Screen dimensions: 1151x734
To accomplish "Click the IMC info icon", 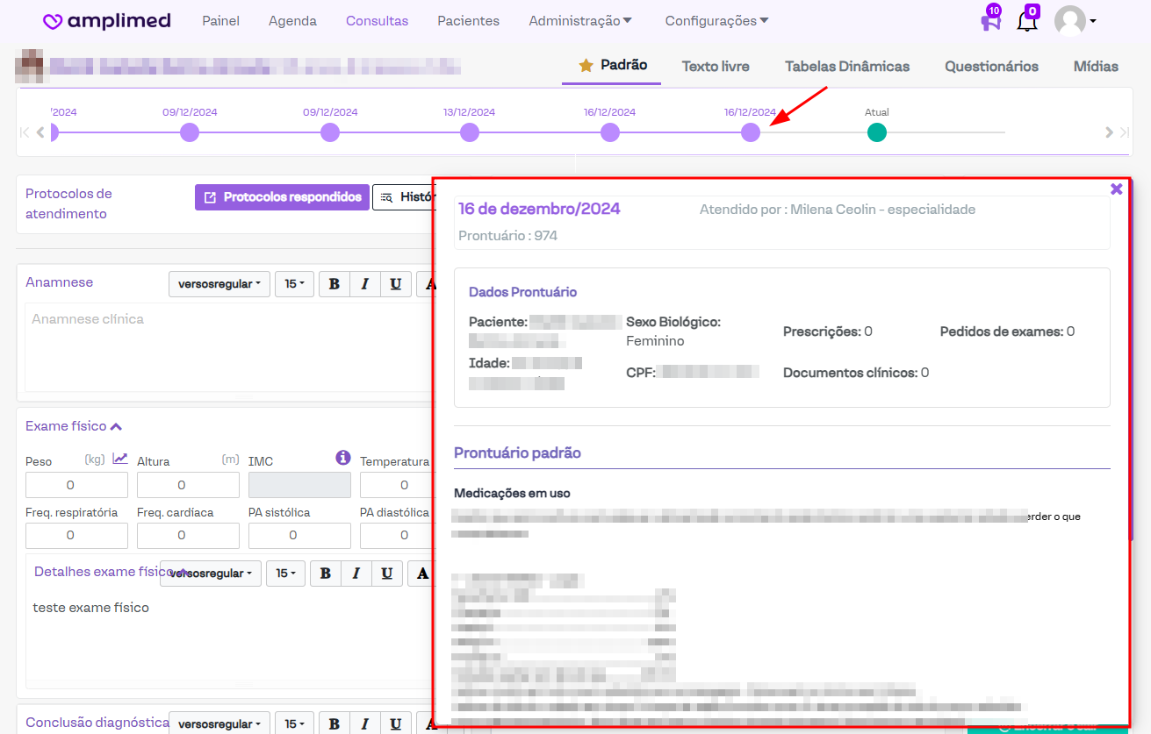I will 343,458.
